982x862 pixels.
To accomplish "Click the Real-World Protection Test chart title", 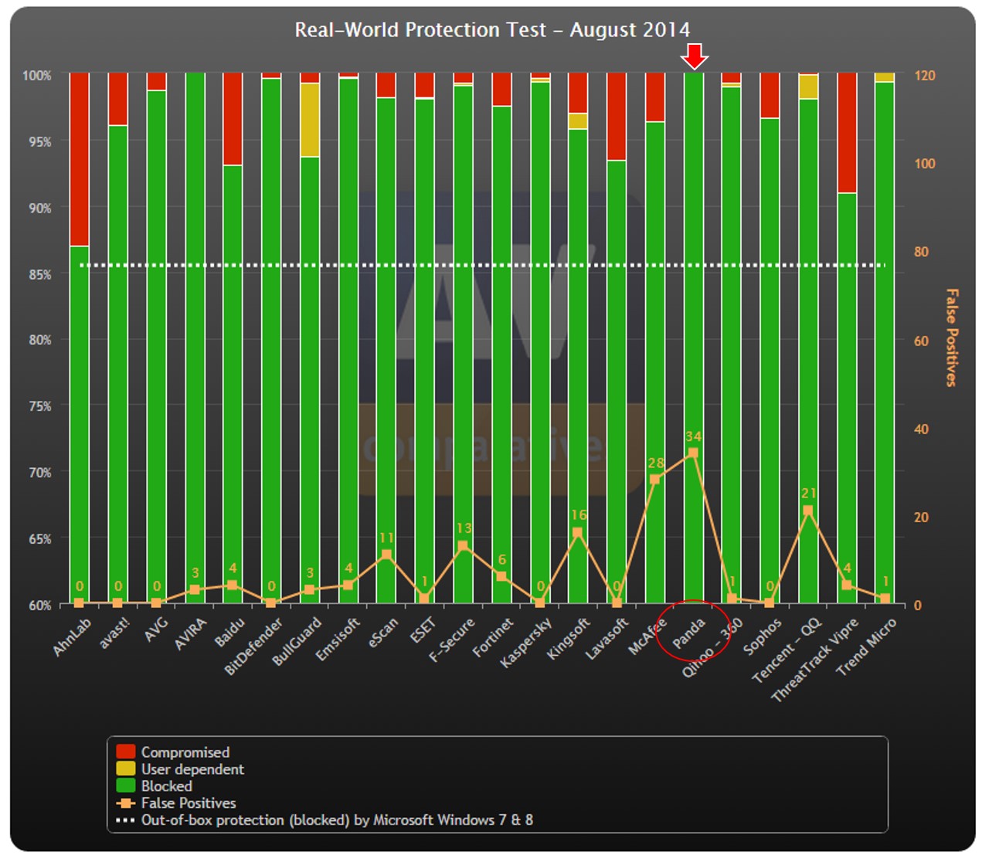I will [492, 30].
